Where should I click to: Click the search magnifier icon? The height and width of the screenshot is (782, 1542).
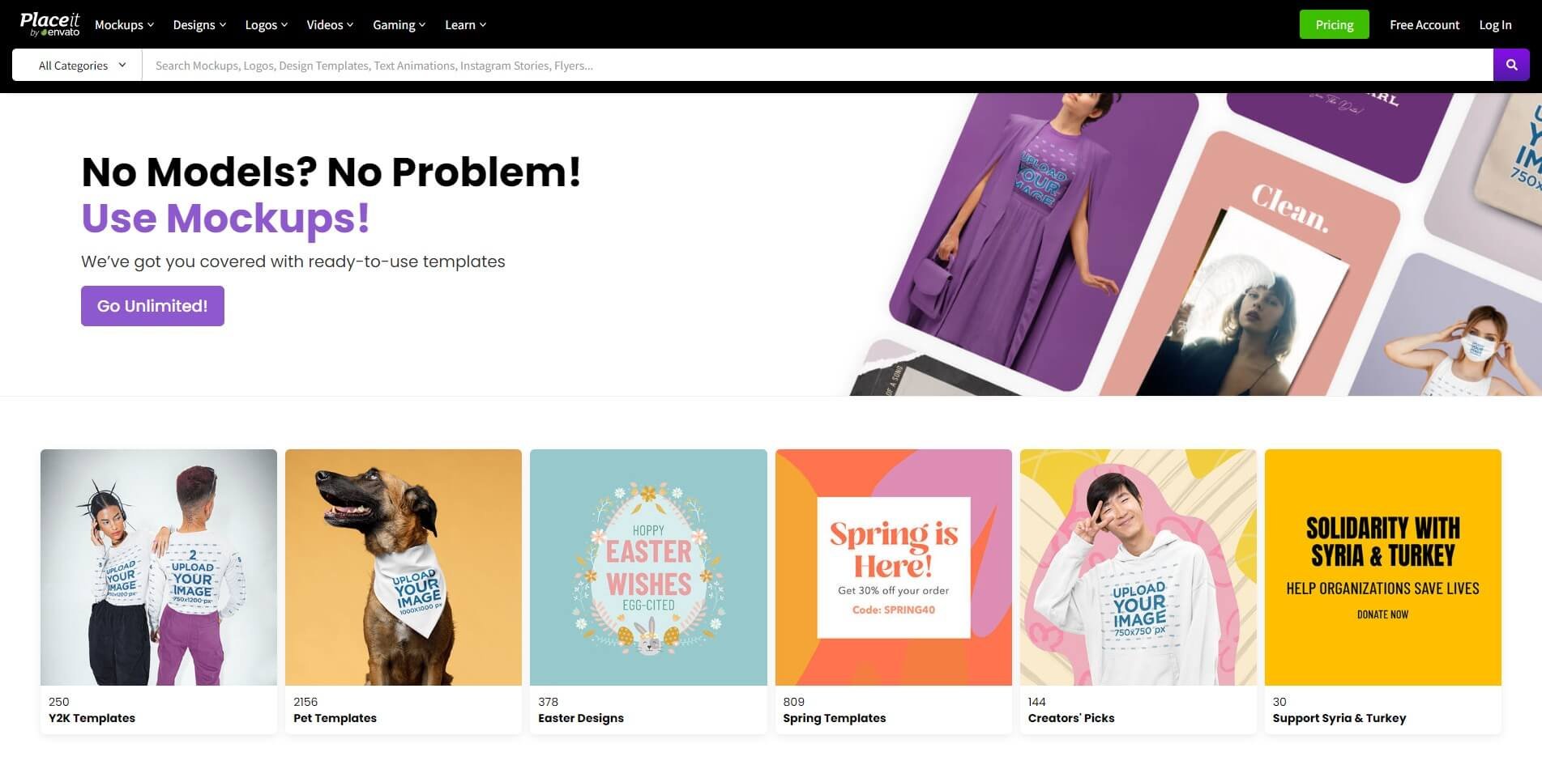1510,65
